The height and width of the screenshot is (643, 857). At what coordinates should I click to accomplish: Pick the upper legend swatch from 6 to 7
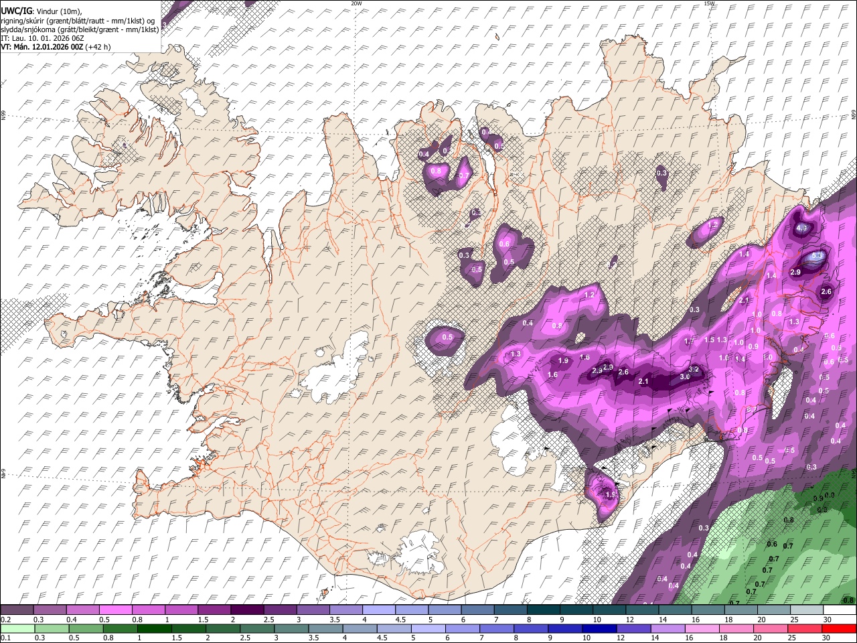pos(477,610)
